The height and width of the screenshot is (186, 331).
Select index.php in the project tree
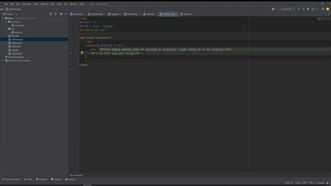pyautogui.click(x=14, y=47)
